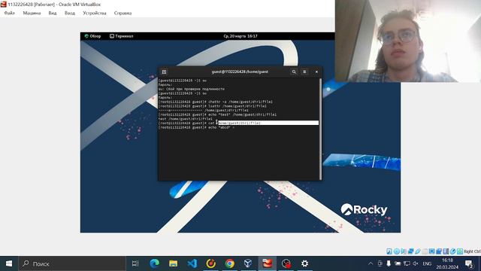Switch the ENG input language

[427, 263]
